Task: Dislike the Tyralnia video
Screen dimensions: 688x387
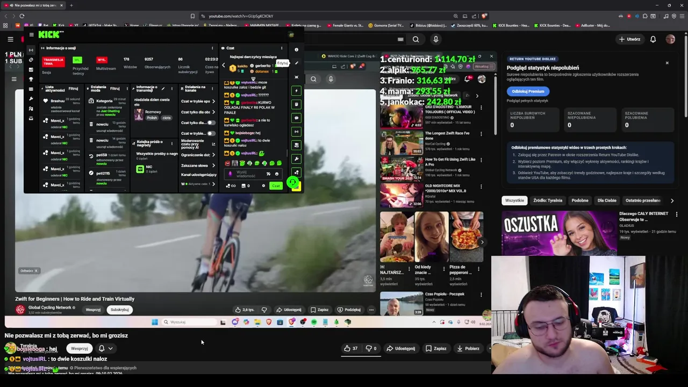Action: 371,348
